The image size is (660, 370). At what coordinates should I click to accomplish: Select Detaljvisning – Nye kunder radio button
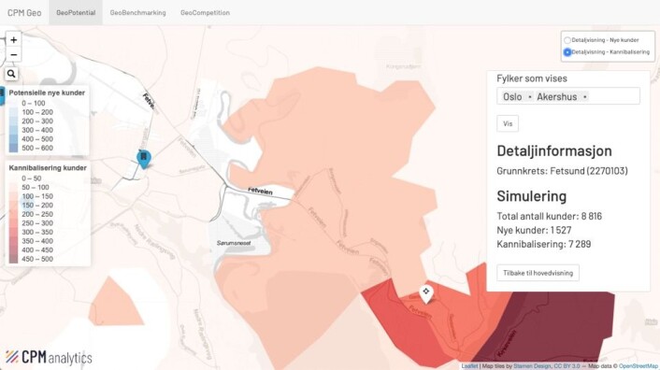(567, 40)
